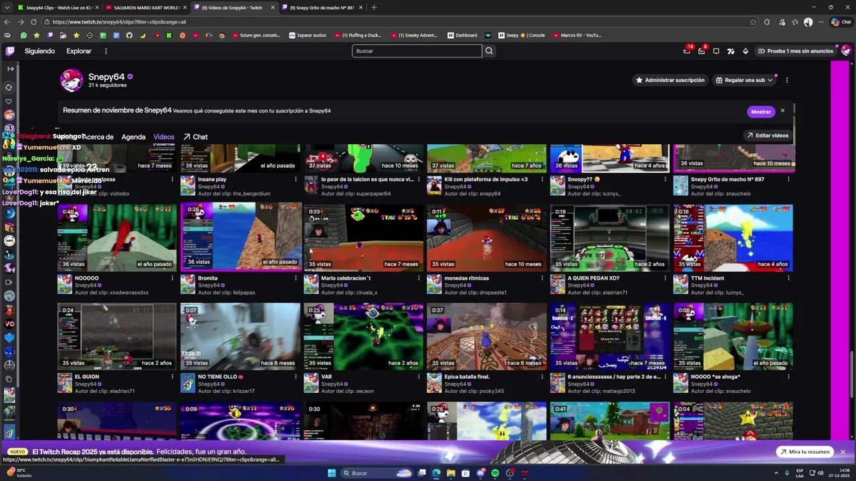Click 'Editar videos' button
The width and height of the screenshot is (856, 481).
coord(767,136)
